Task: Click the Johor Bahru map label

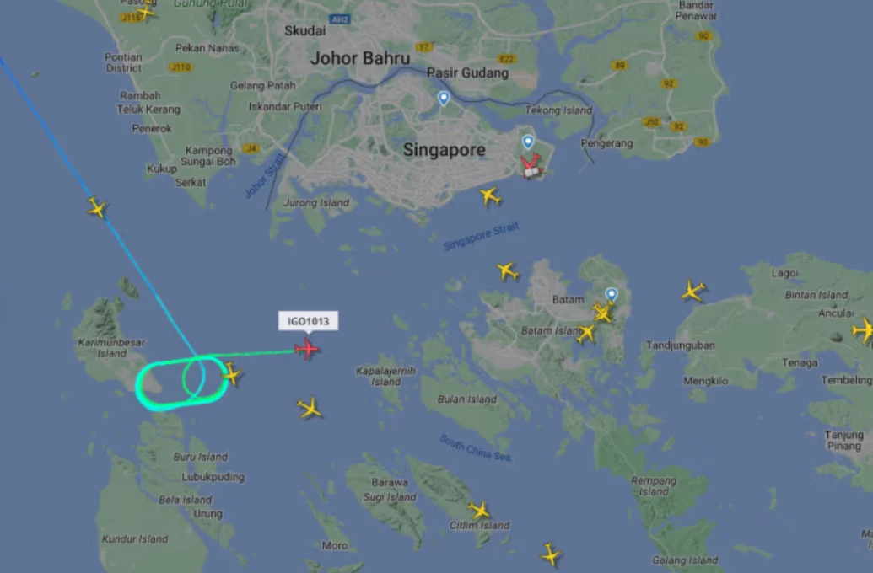Action: click(x=360, y=58)
